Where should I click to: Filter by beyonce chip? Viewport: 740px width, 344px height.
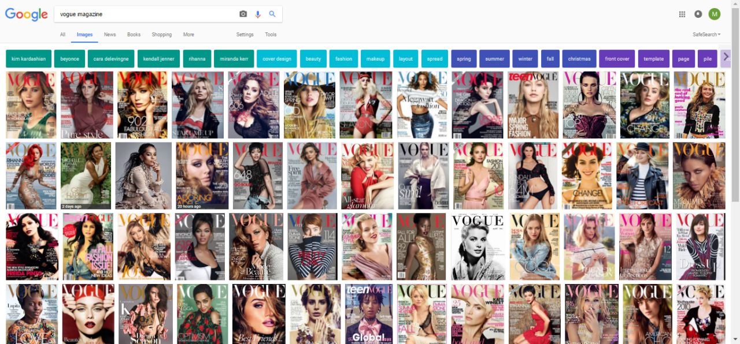point(70,59)
